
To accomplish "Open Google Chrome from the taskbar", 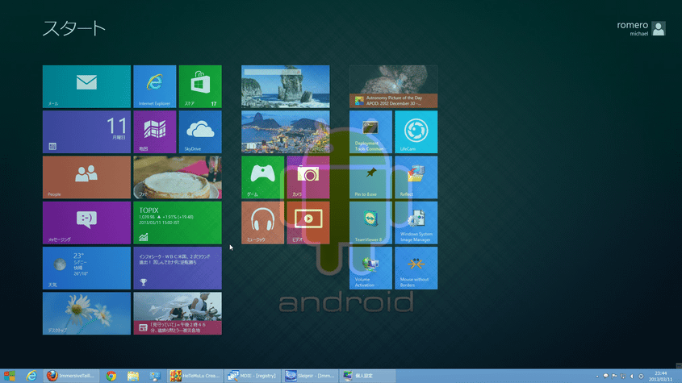I will (x=111, y=376).
